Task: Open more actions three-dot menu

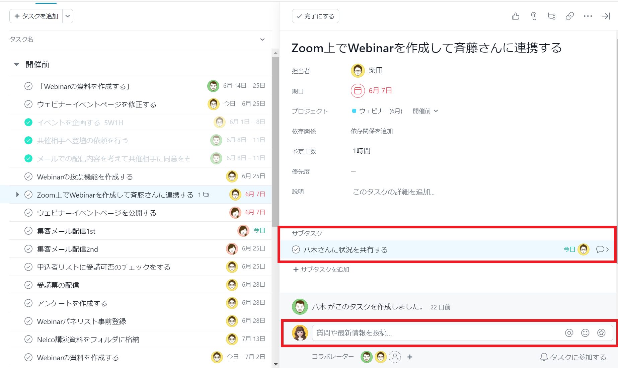Action: click(x=588, y=16)
